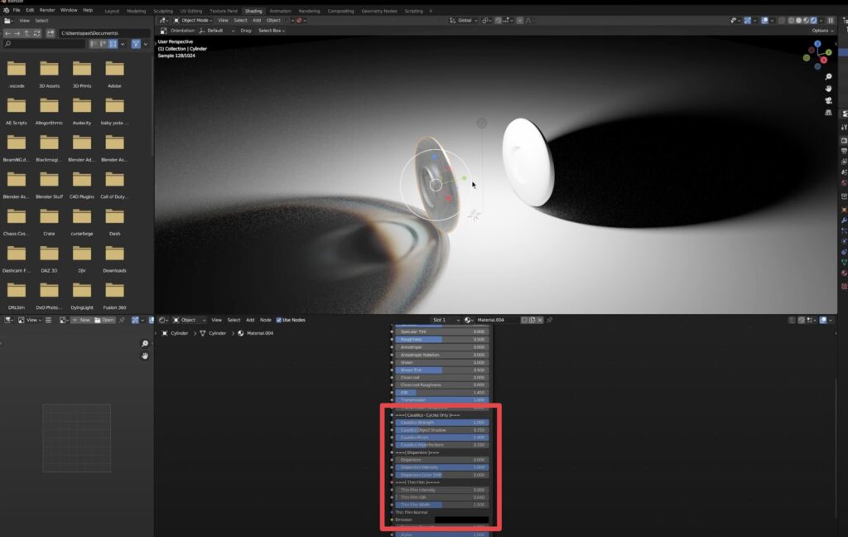Click the file browser search field
Screen dimensions: 848x537
pos(44,44)
